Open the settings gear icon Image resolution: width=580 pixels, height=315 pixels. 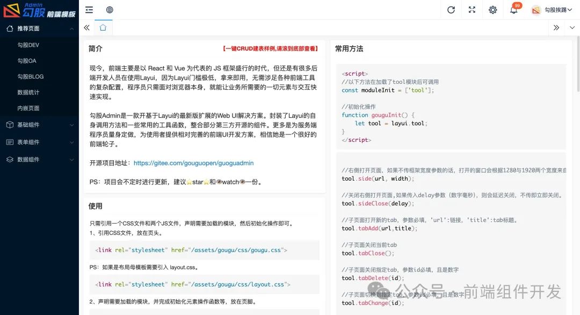pyautogui.click(x=492, y=10)
